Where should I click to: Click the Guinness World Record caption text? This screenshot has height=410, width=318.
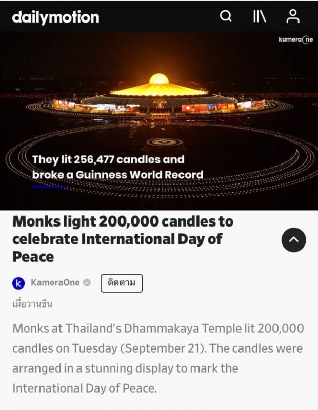pos(118,175)
